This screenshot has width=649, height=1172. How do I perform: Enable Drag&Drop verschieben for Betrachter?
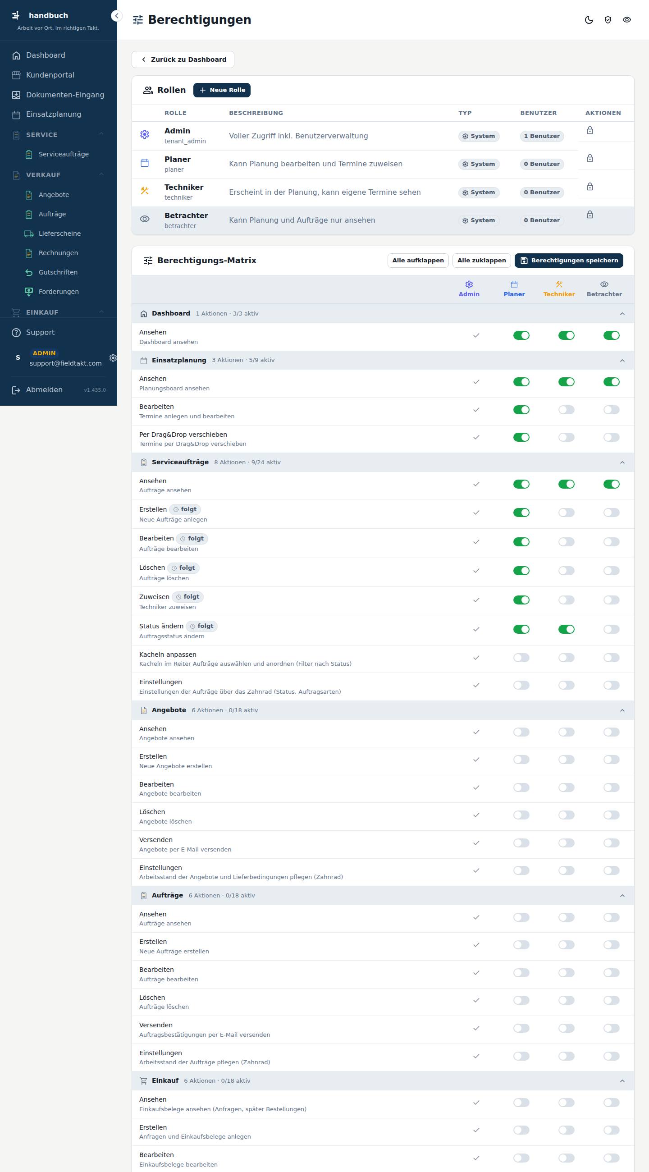[x=611, y=437]
